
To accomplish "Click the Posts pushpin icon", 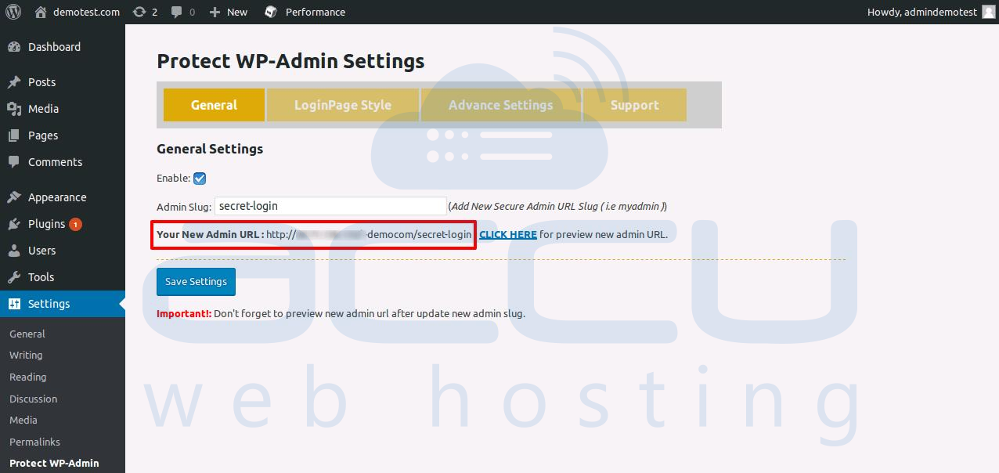I will 14,82.
